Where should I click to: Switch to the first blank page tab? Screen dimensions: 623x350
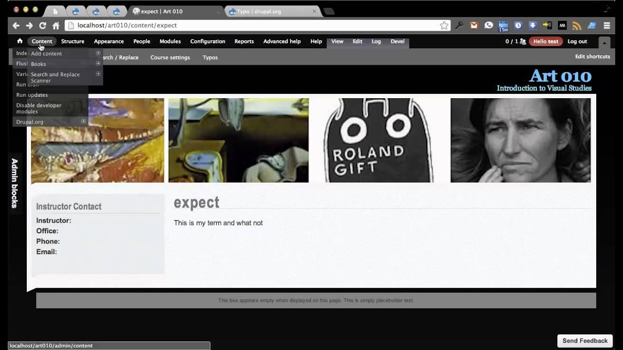pos(55,11)
